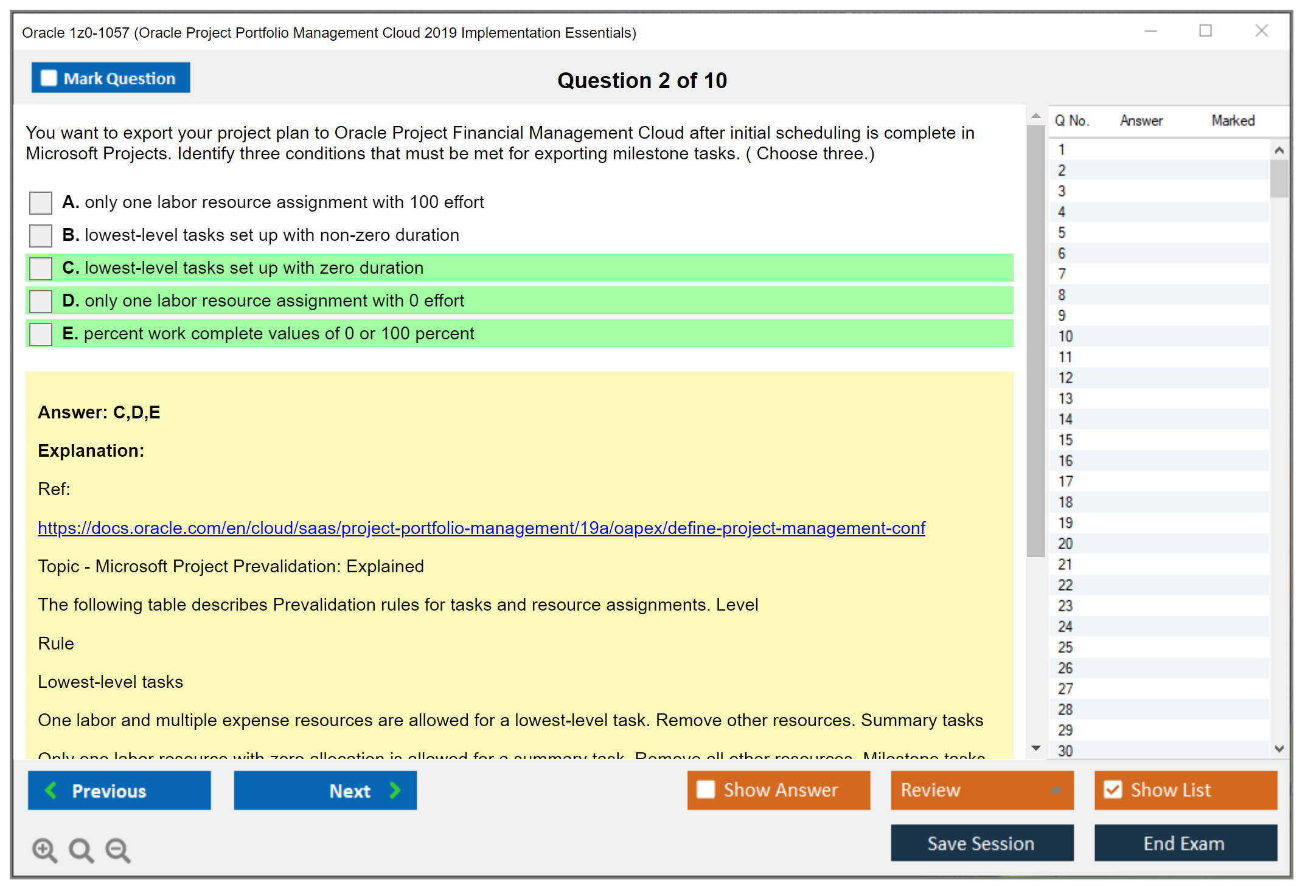Select the middle plain magnifier icon
Viewport: 1308px width, 894px height.
(81, 850)
